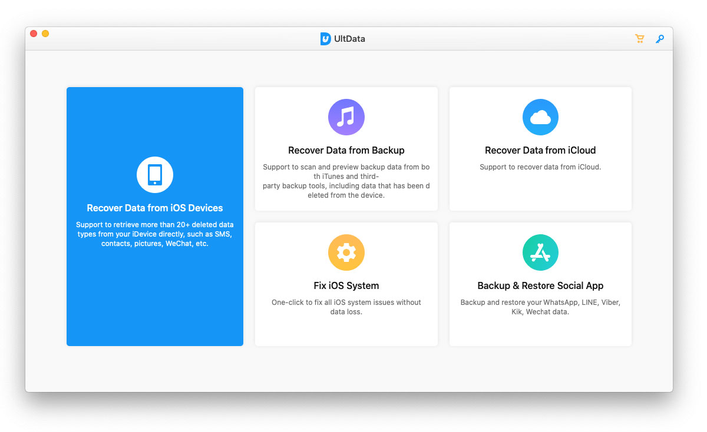Open Recover Data from Backup title
The width and height of the screenshot is (707, 432).
pos(346,150)
